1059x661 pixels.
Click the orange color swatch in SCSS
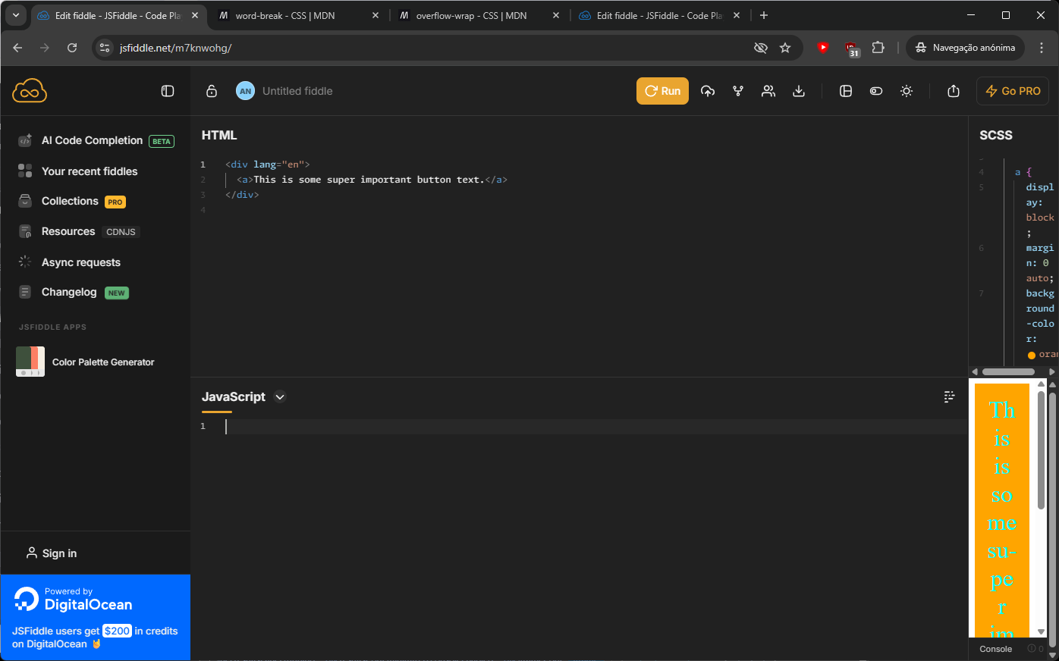(x=1031, y=355)
